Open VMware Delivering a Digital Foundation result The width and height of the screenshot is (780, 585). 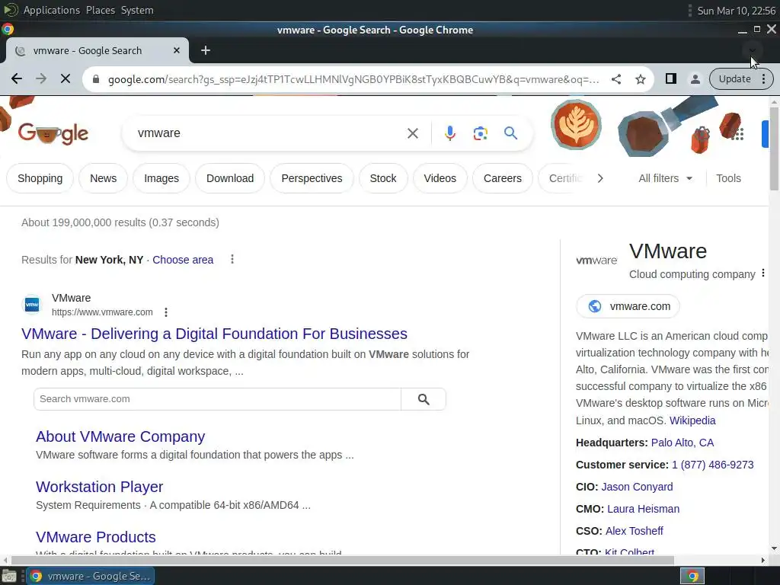coord(214,334)
